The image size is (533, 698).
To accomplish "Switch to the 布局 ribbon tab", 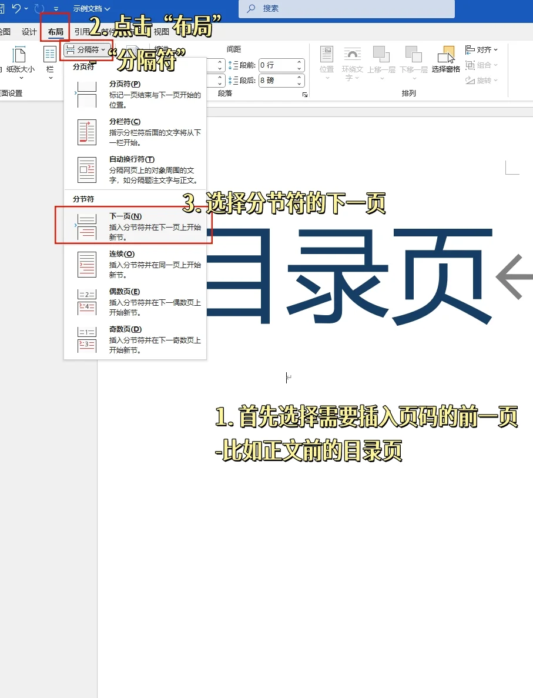I will pyautogui.click(x=55, y=32).
